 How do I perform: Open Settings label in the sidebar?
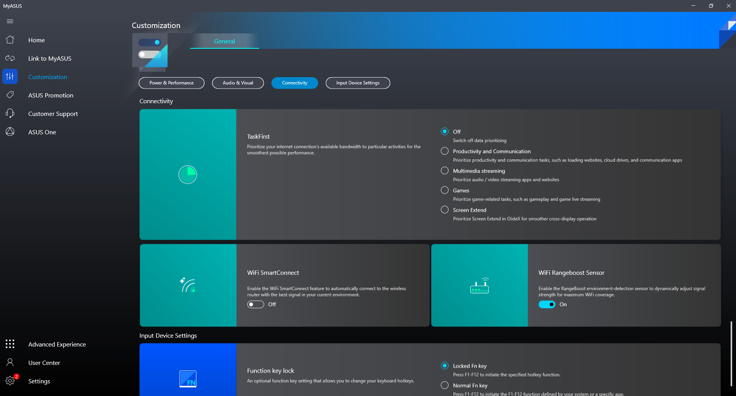click(x=39, y=381)
